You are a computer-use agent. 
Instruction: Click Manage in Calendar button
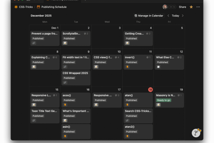[149, 16]
